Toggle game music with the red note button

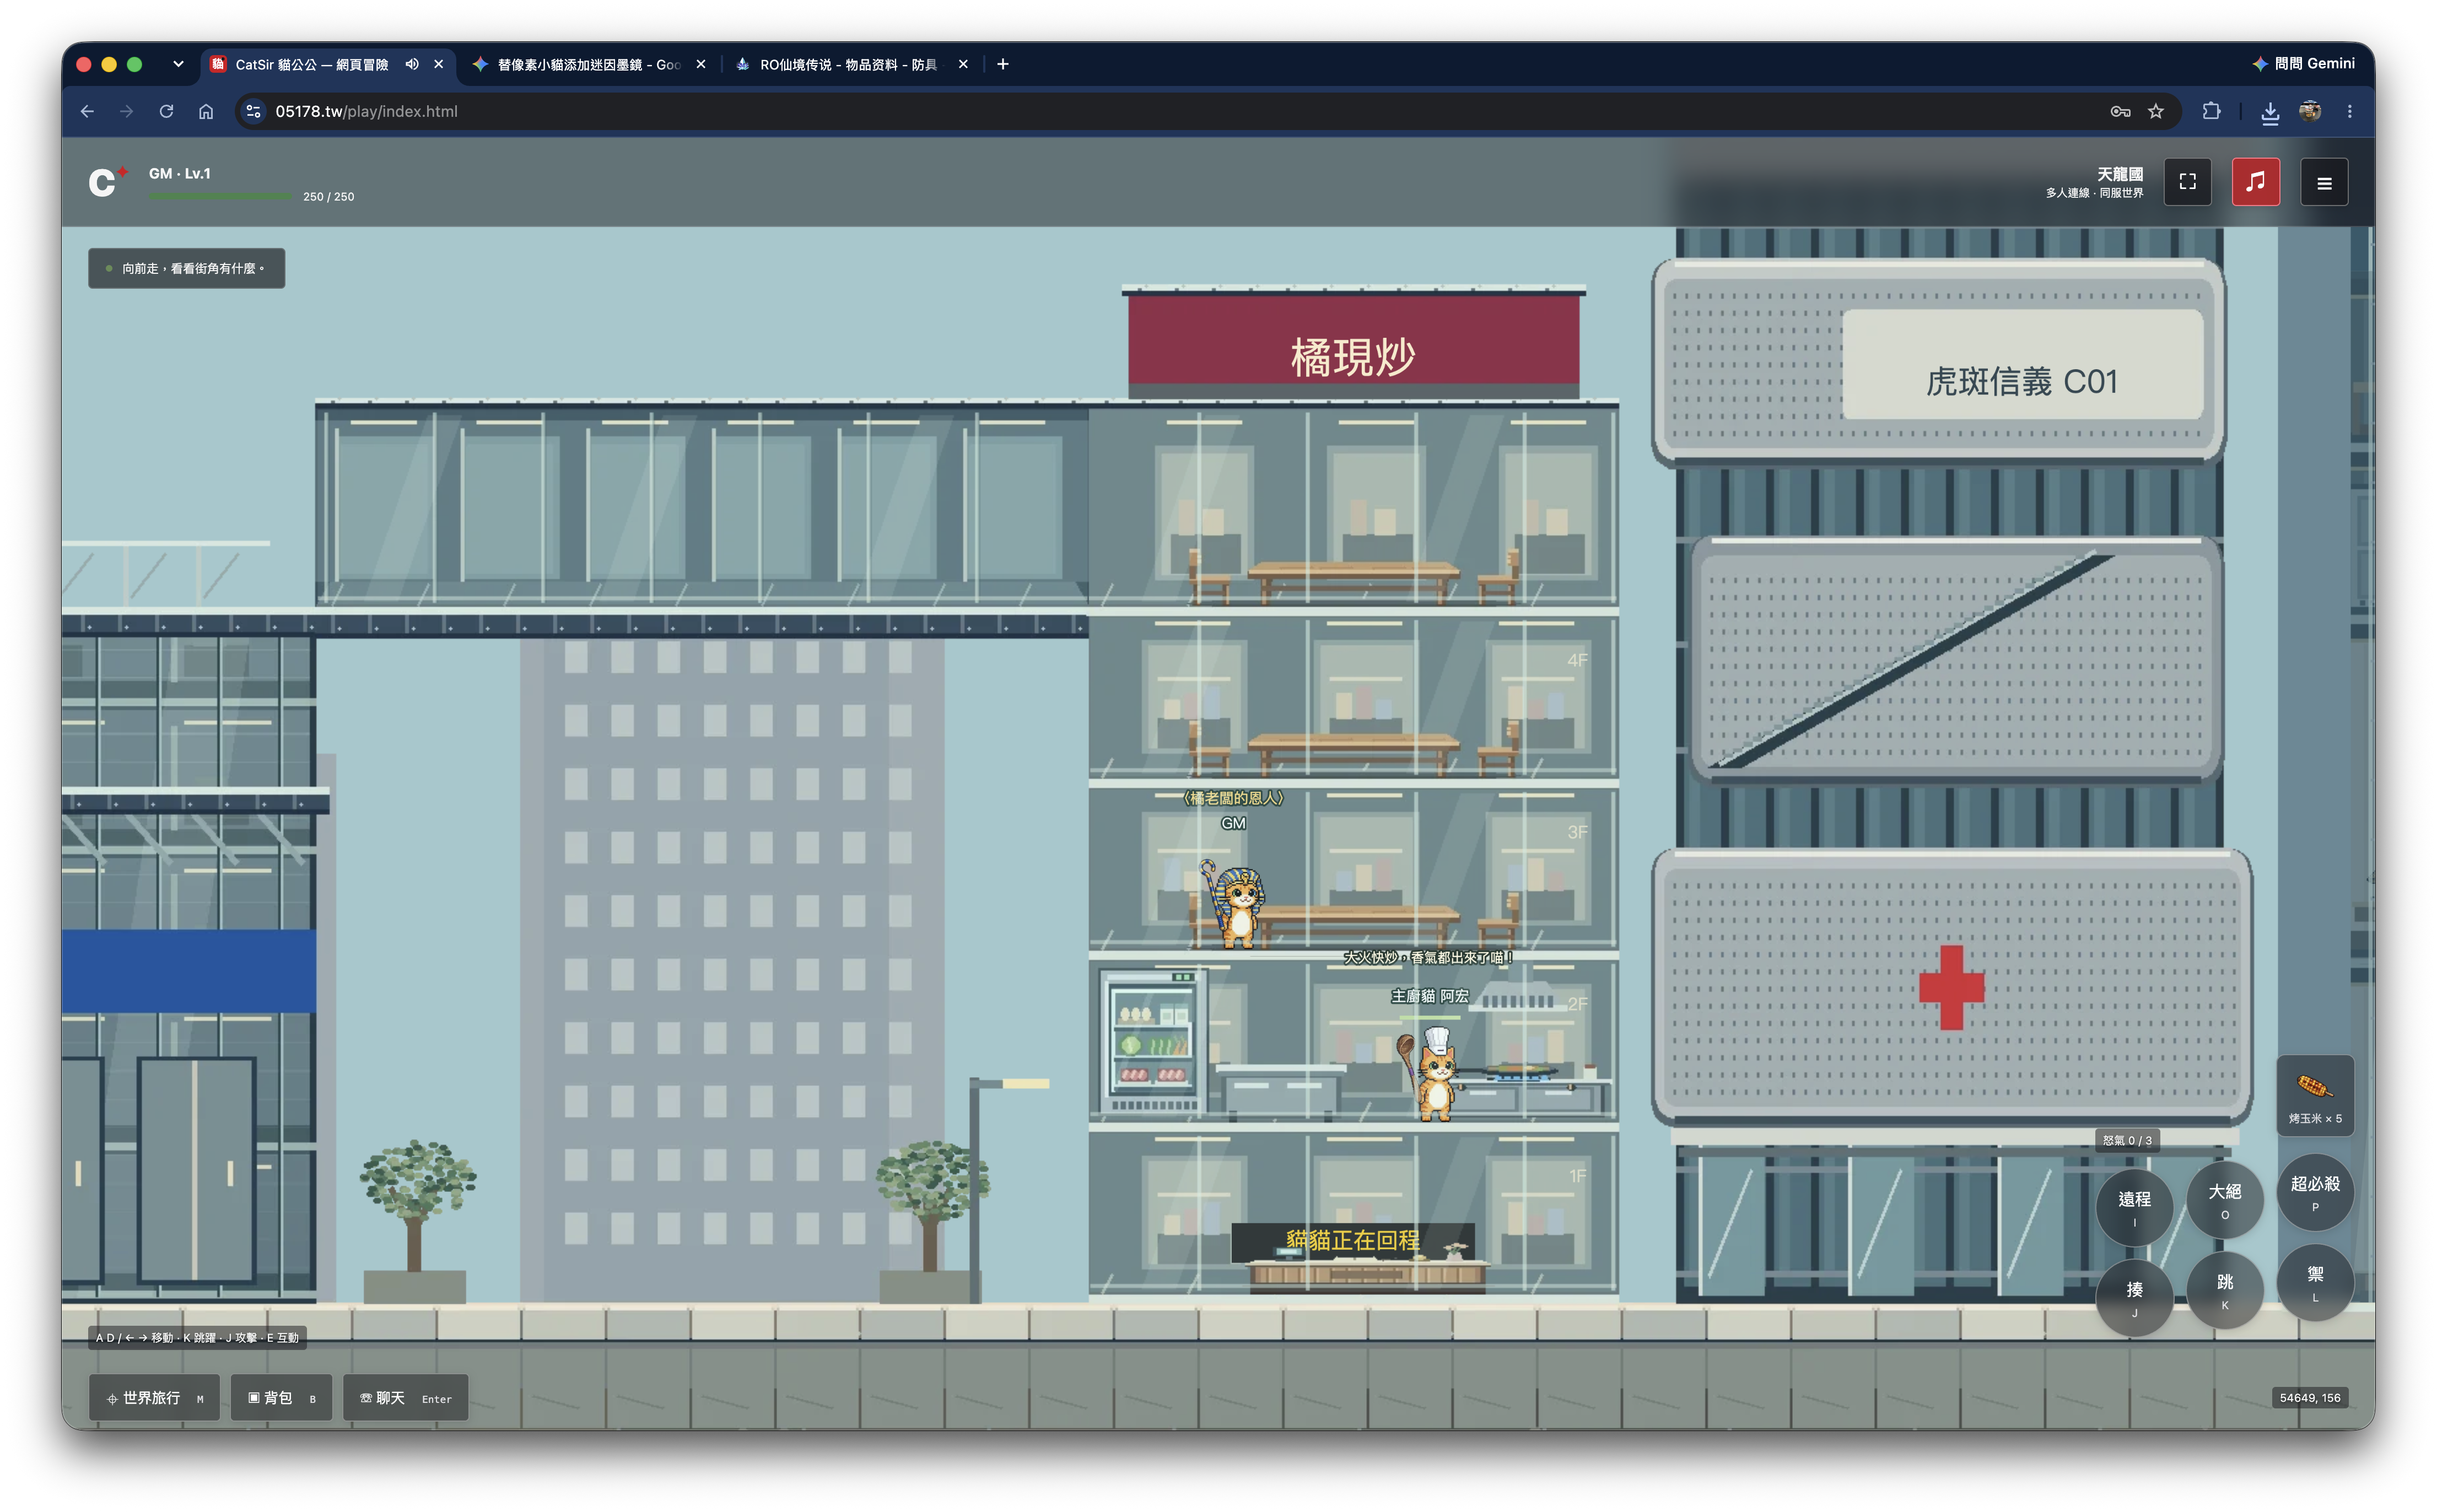2255,182
